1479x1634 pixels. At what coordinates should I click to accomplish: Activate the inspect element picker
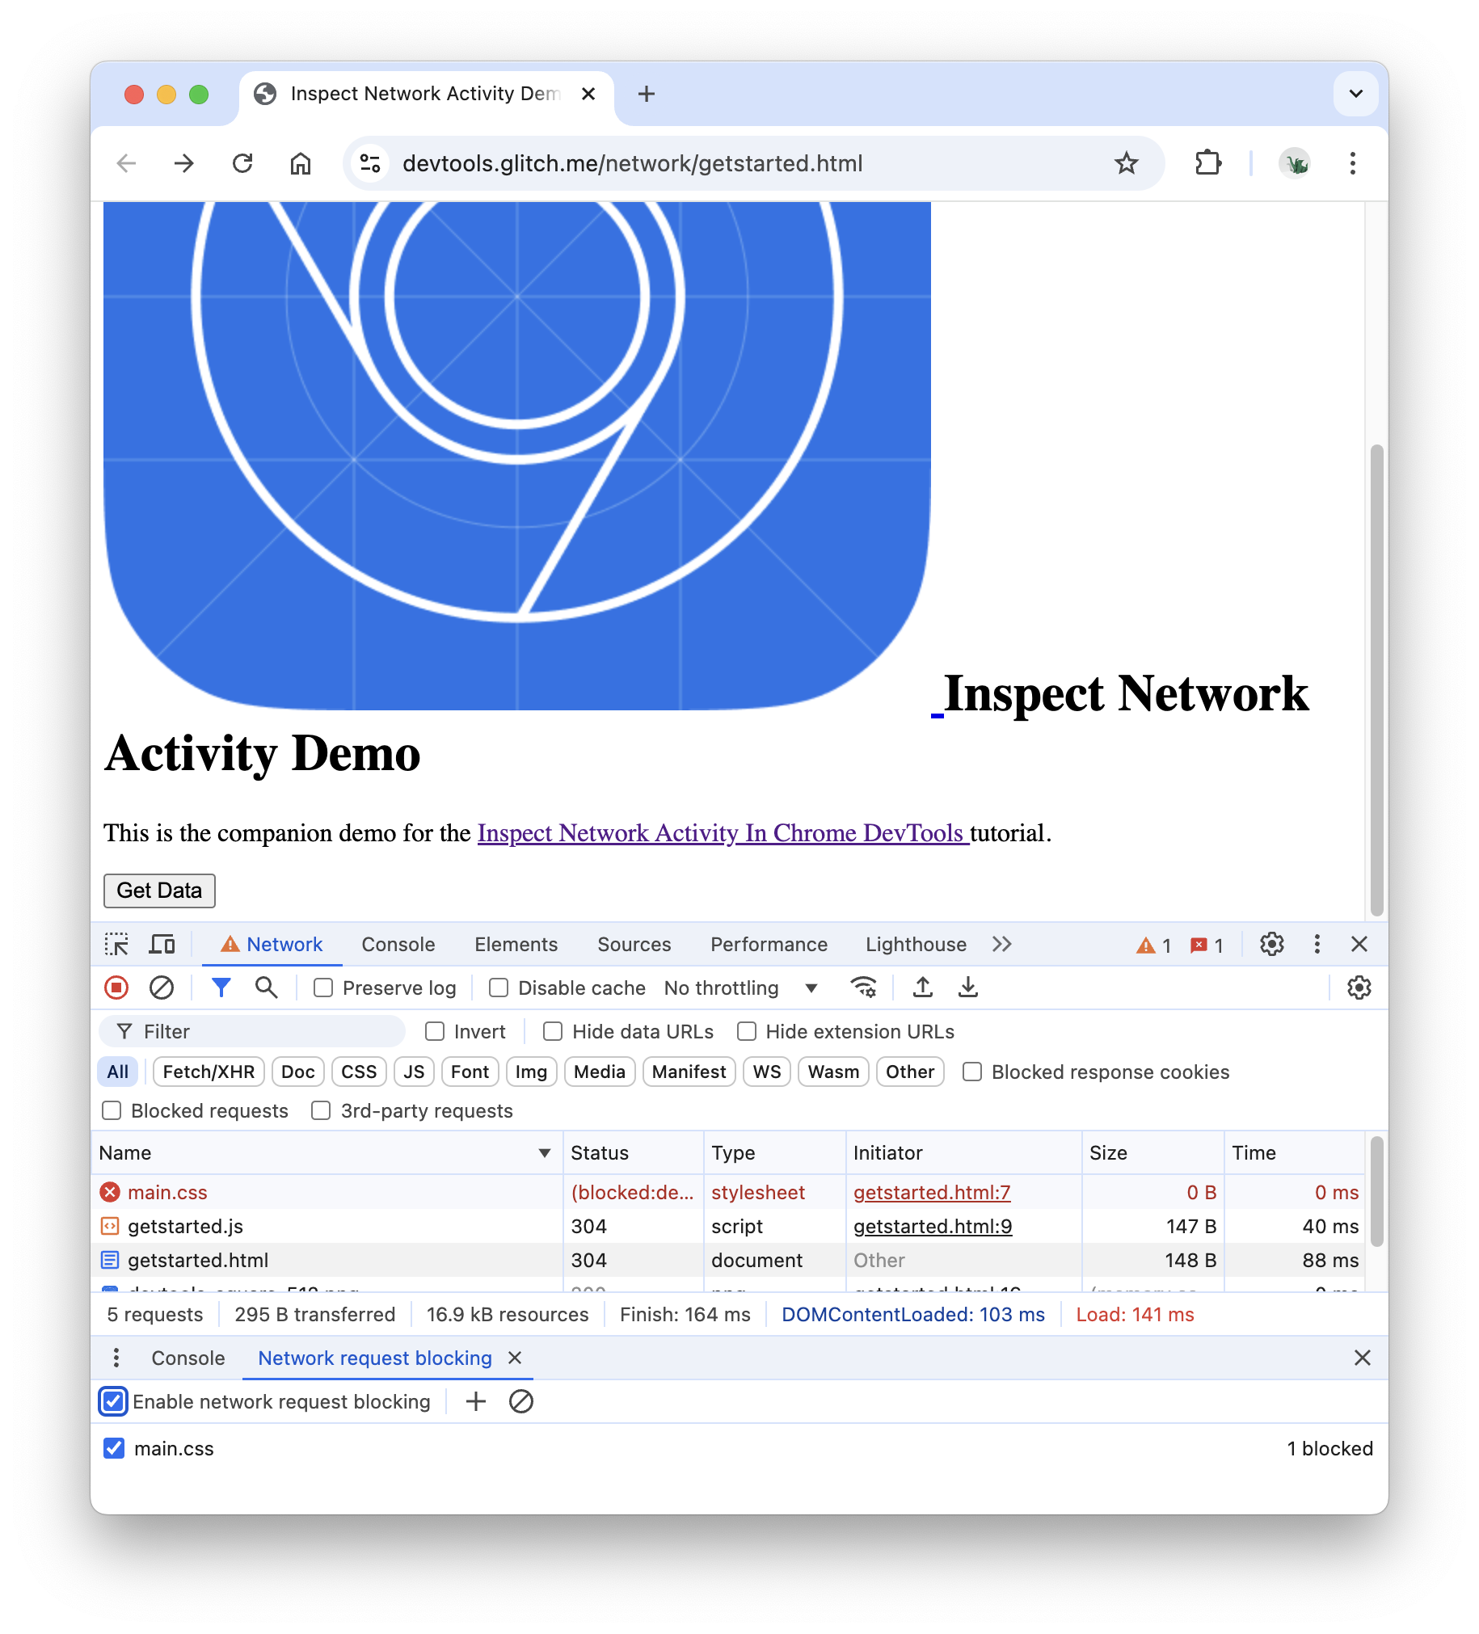(116, 944)
